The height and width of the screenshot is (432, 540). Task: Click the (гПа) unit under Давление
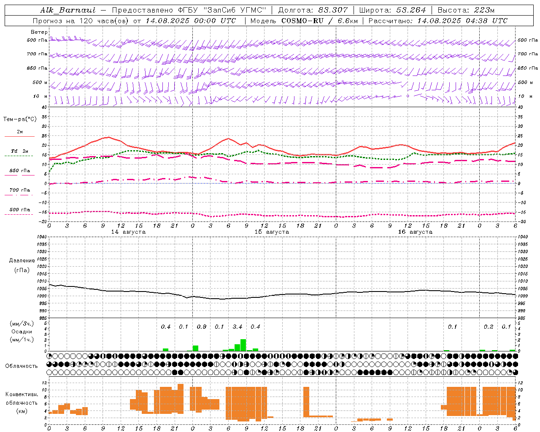coord(22,270)
